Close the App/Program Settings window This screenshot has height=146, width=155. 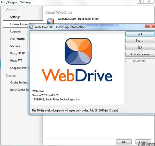pos(149,1)
